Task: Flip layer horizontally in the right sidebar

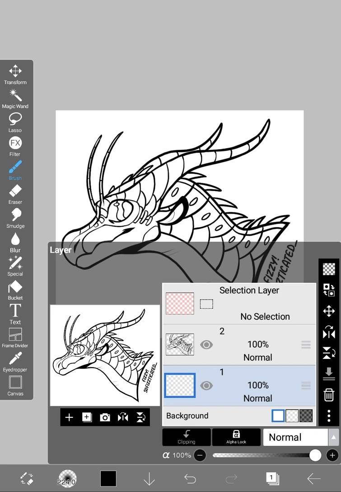Action: (x=329, y=332)
